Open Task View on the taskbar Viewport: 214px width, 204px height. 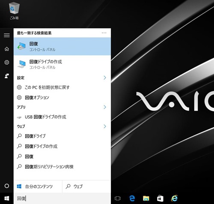(118, 198)
